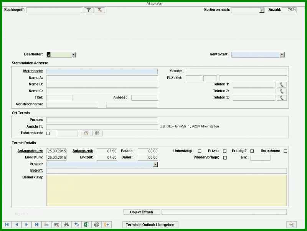This screenshot has width=307, height=231.
Task: Click the Telefon 3 number field
Action: (254, 98)
